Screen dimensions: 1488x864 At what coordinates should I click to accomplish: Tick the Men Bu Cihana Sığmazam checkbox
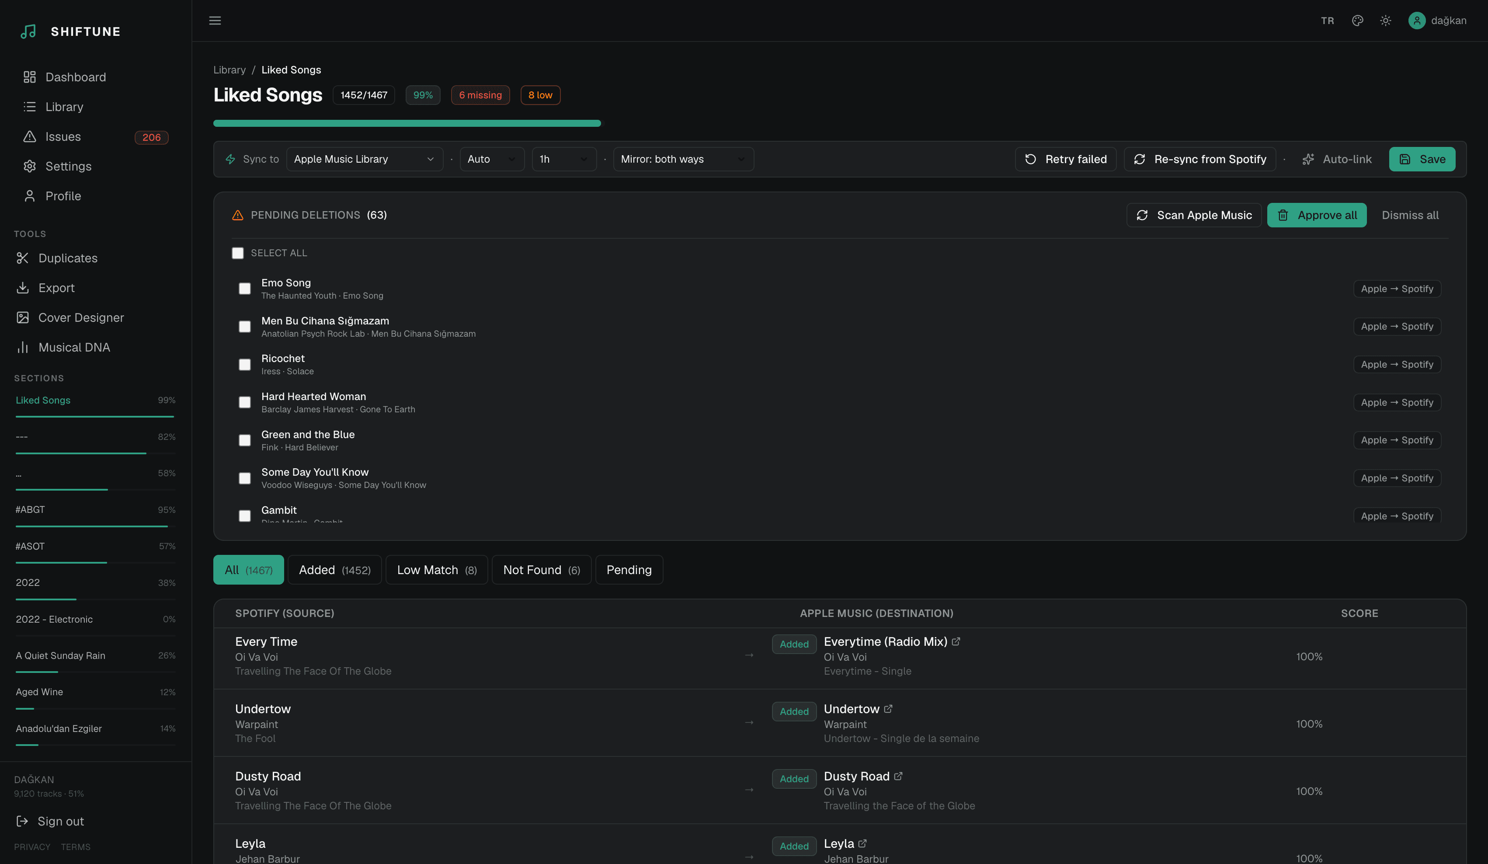[x=244, y=327]
